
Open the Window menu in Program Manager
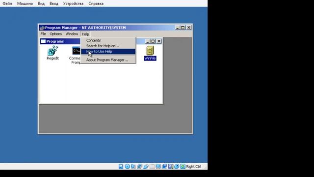coord(72,34)
